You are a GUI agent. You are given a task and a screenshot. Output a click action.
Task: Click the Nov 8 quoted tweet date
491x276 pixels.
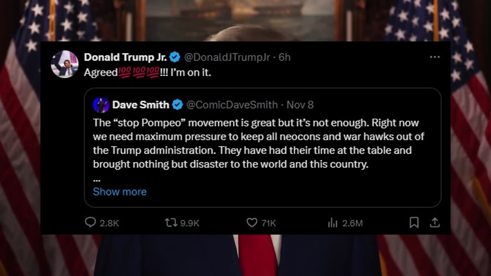[x=300, y=105]
